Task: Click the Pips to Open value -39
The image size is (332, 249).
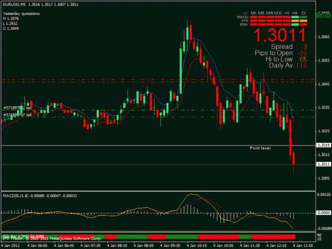Action: point(302,53)
